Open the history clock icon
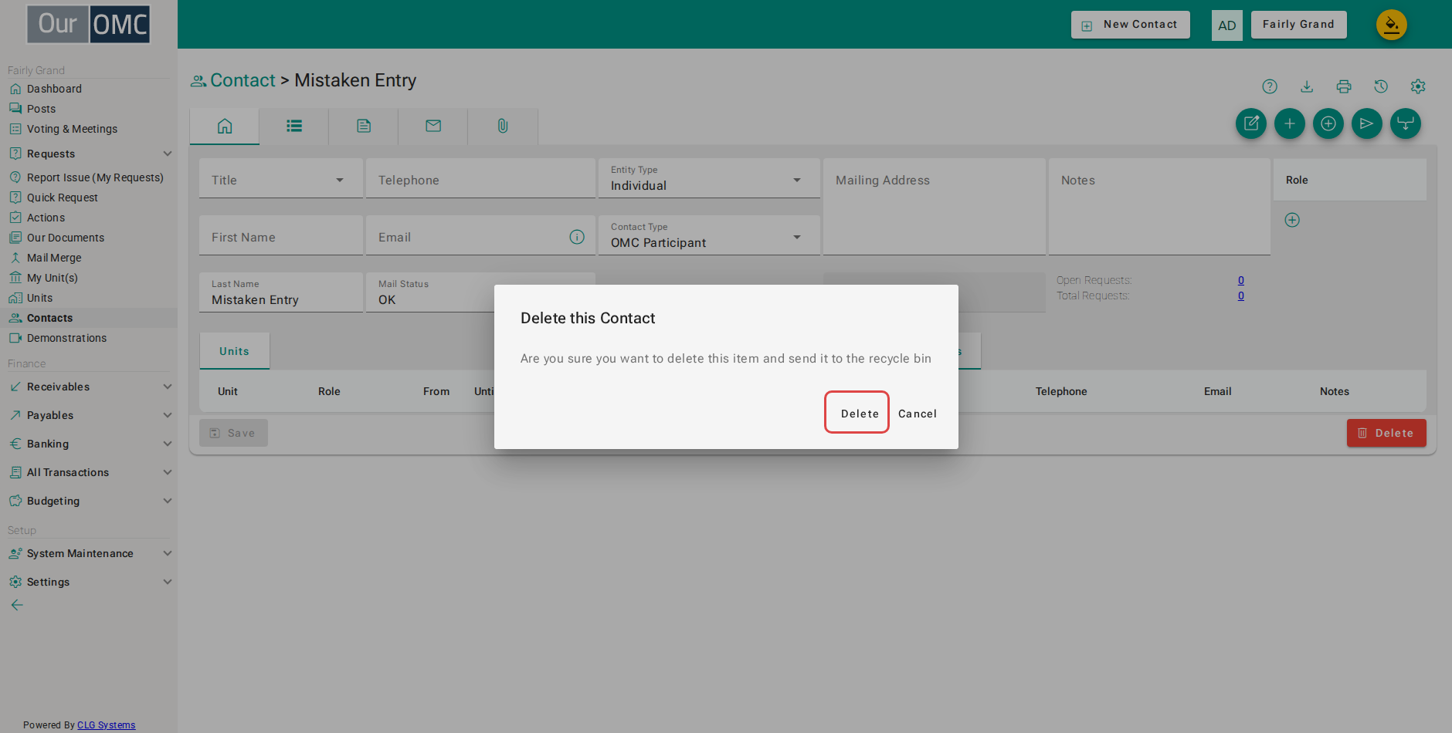1452x733 pixels. click(1381, 86)
